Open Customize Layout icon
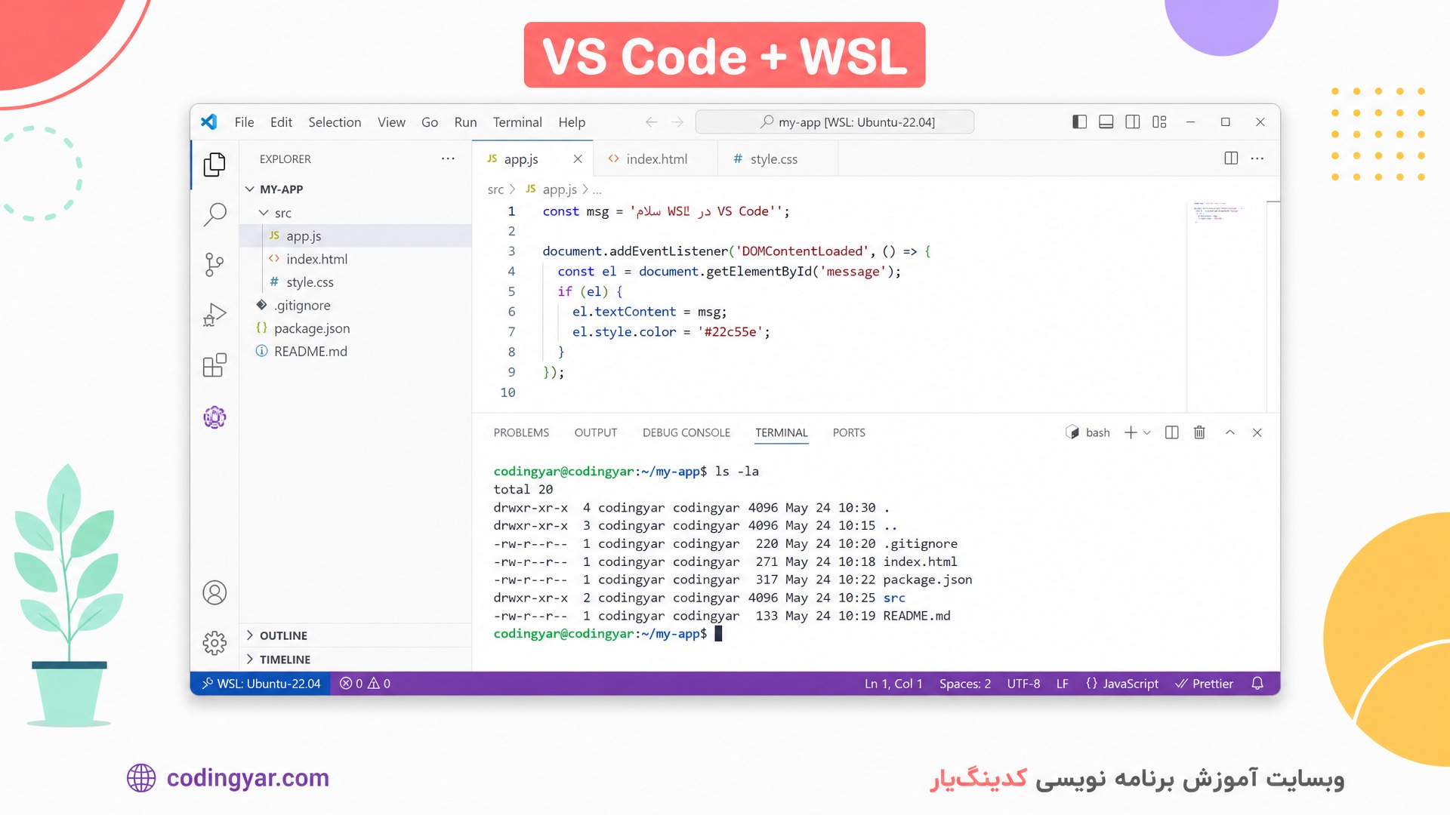Viewport: 1450px width, 815px height. 1159,122
